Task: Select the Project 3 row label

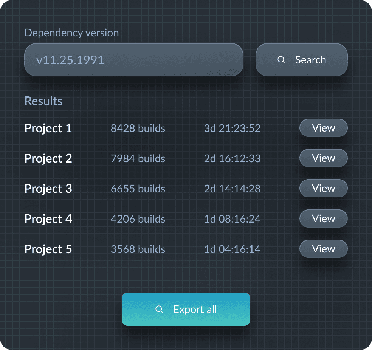Action: pyautogui.click(x=48, y=189)
